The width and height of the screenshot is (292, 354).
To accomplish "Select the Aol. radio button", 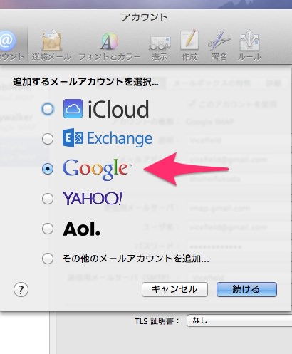I will coord(48,229).
